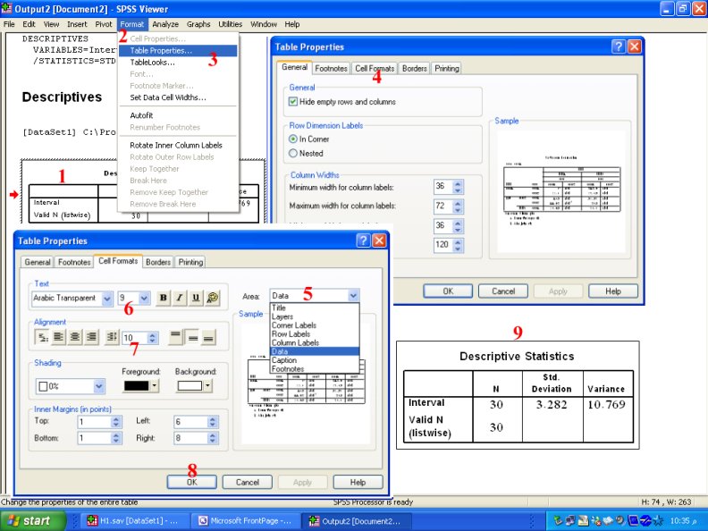Select vertical align top icon
Screen dimensions: 708x531
pos(176,337)
